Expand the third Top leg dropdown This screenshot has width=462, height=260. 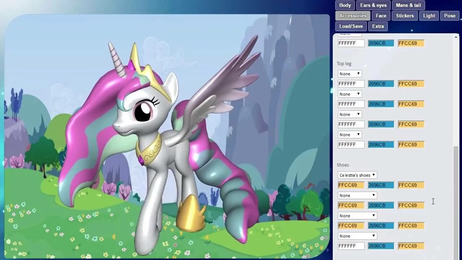pos(350,114)
